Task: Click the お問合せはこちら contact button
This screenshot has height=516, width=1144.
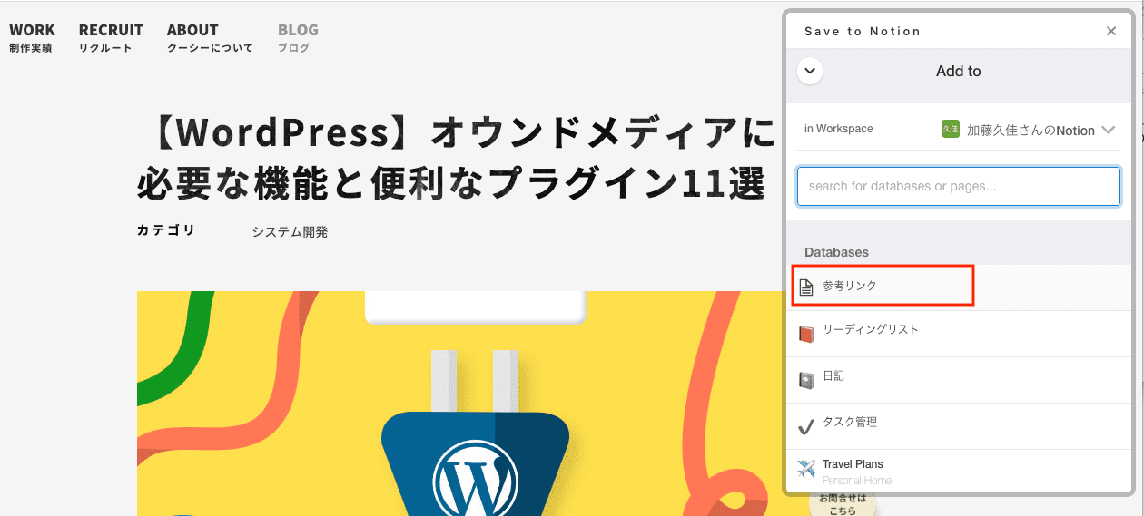Action: click(x=843, y=503)
